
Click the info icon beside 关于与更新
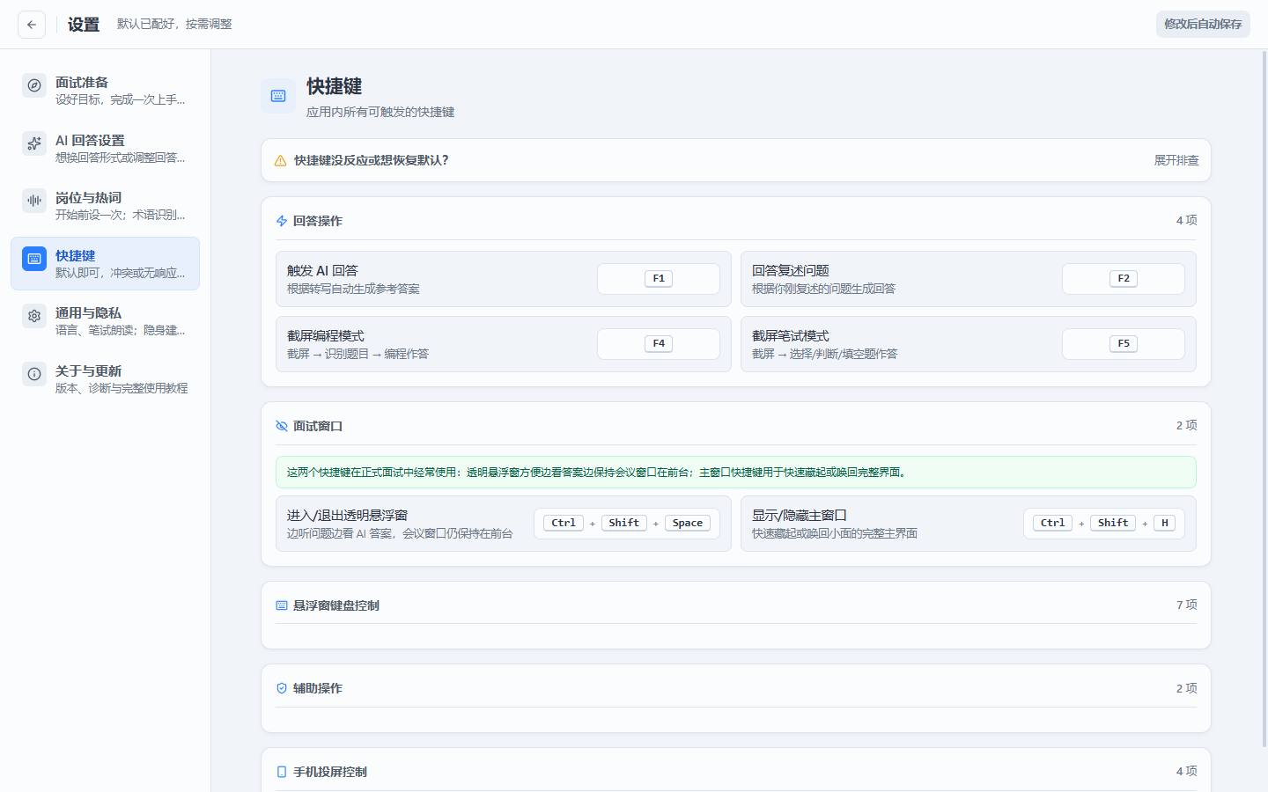(34, 374)
